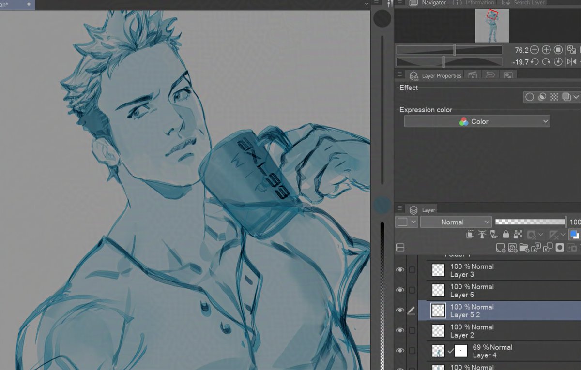Switch to the Navigator tab
Viewport: 581px width, 370px height.
point(428,3)
